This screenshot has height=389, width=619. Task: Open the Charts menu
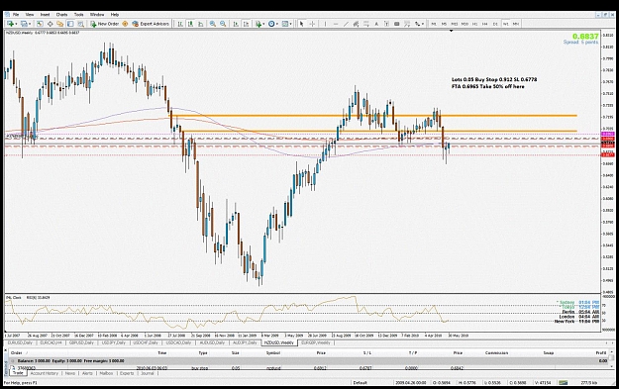click(x=61, y=14)
